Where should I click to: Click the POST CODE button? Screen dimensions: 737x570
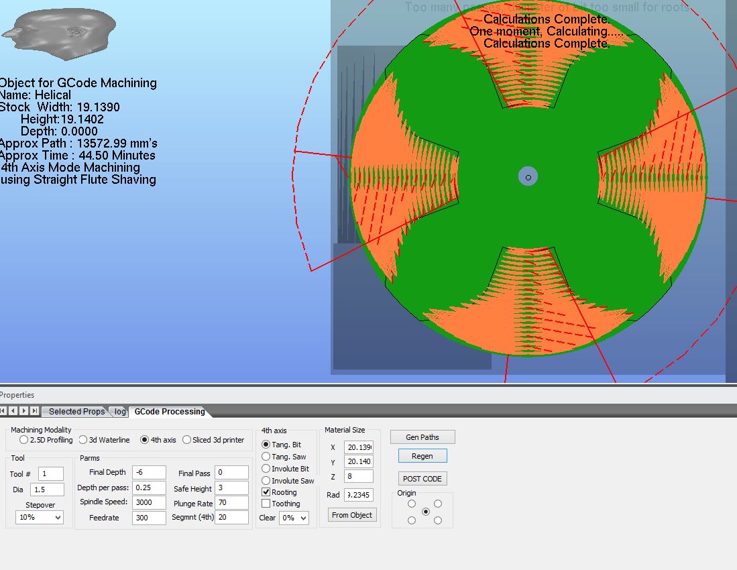tap(422, 479)
